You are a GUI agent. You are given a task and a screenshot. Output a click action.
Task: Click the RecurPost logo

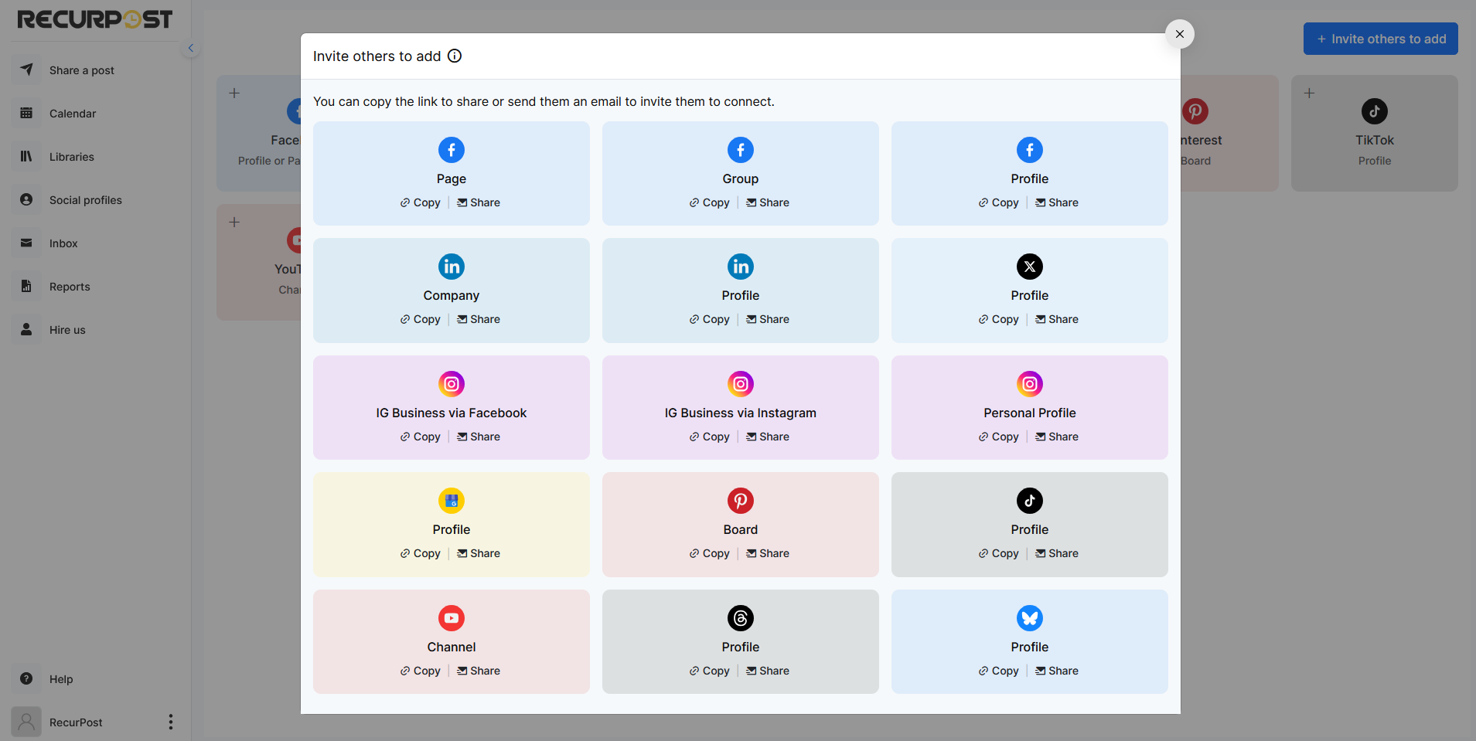tap(94, 19)
